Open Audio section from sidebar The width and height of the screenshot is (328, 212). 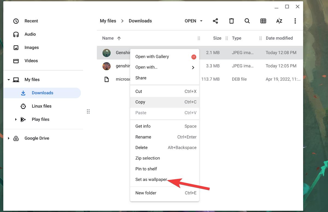(x=30, y=34)
